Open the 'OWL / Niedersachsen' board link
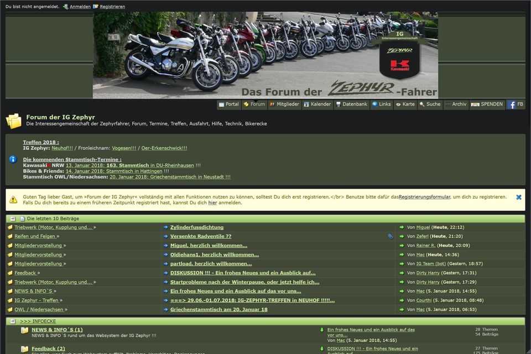This screenshot has width=531, height=354. 39,310
